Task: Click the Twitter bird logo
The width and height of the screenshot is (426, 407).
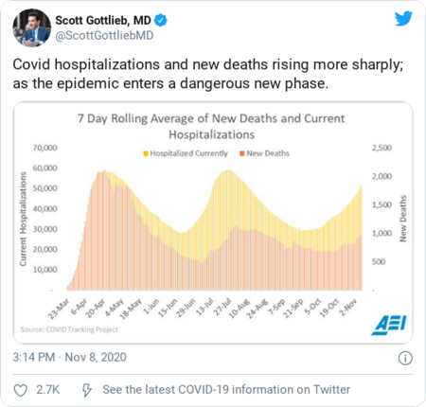Action: point(403,19)
